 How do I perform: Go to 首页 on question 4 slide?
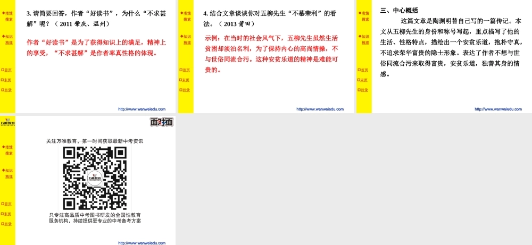(x=185, y=70)
